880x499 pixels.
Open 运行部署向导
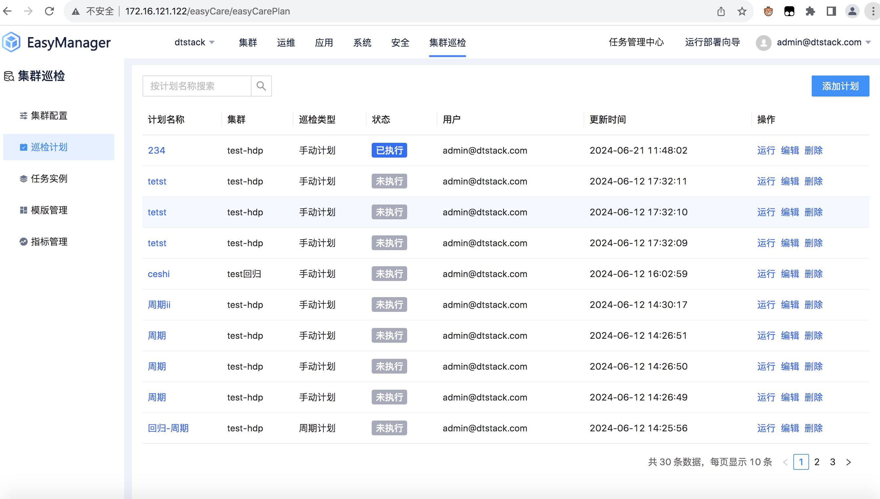pos(713,42)
